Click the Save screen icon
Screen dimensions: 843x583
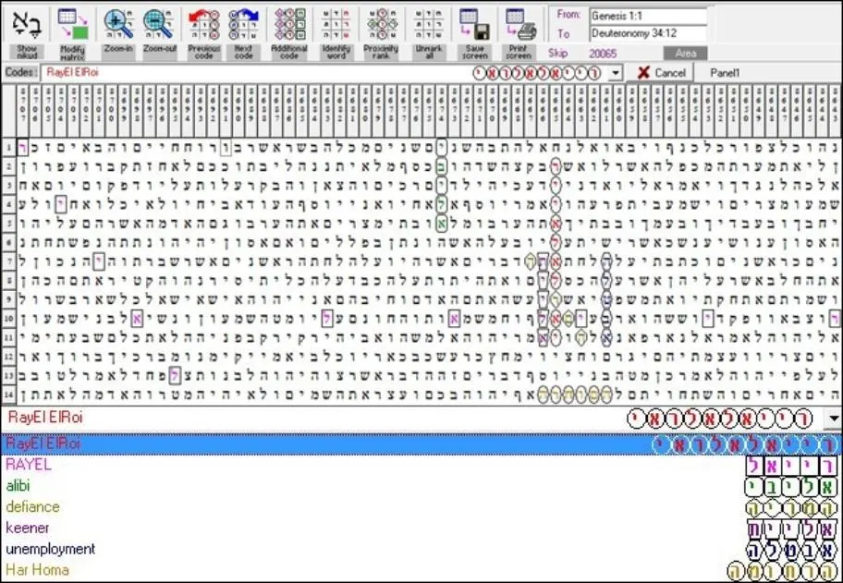[475, 24]
